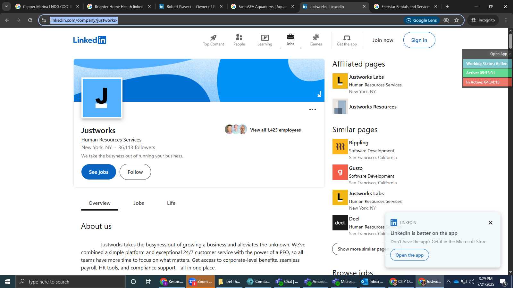
Task: Click Join now link
Action: pos(383,40)
